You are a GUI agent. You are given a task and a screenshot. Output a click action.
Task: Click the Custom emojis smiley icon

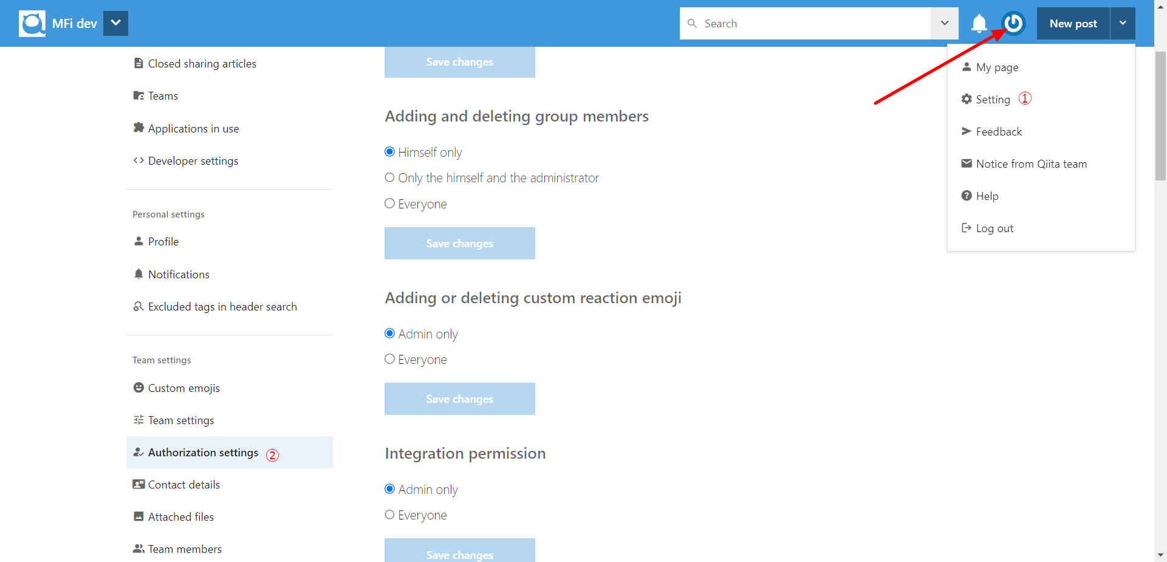(139, 388)
